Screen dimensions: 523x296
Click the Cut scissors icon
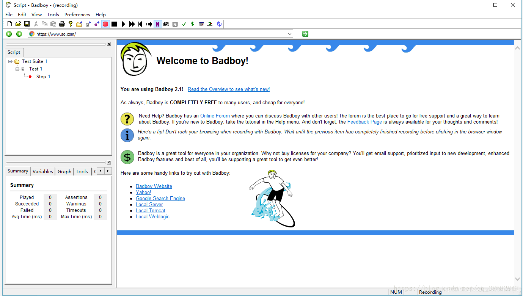[x=36, y=24]
